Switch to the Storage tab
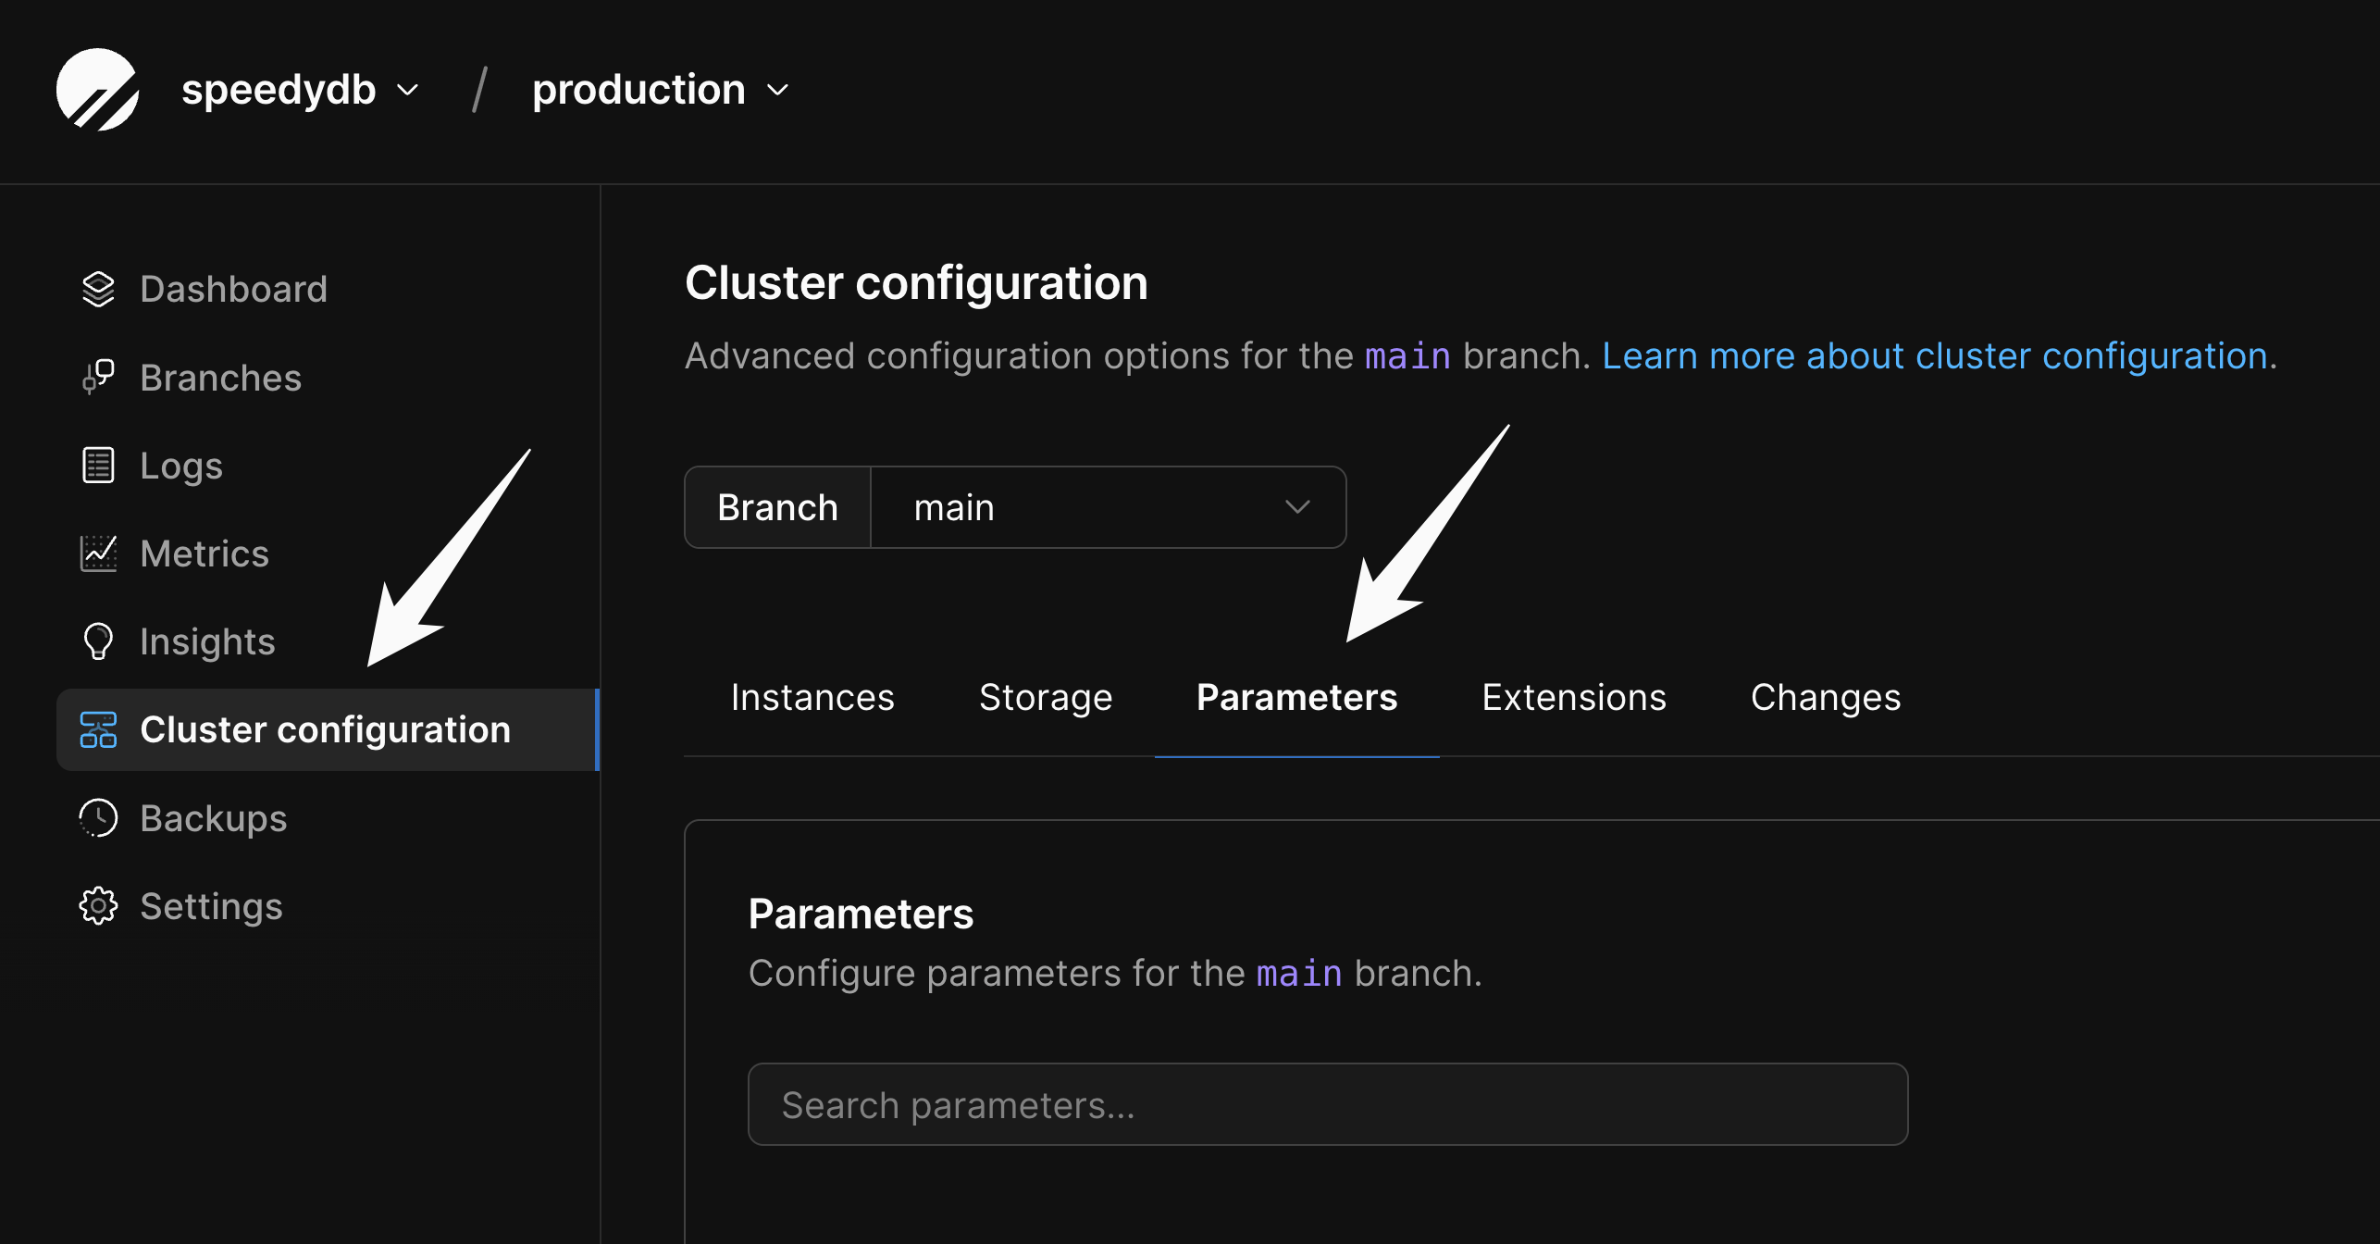This screenshot has width=2380, height=1244. pyautogui.click(x=1046, y=697)
